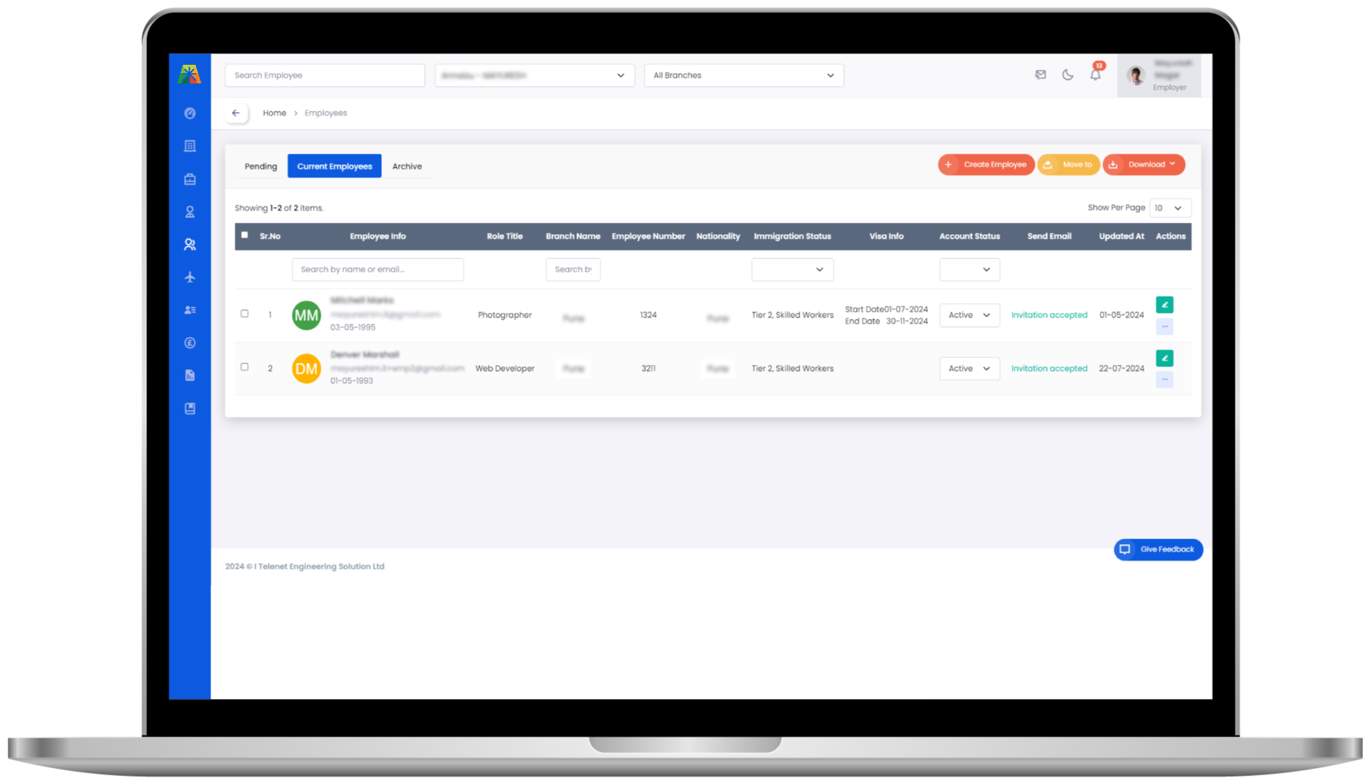Click the Move To button for bulk action

coord(1068,164)
